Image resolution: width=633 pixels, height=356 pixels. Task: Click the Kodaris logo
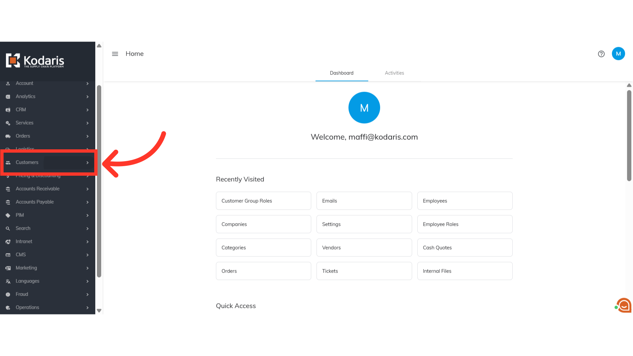tap(35, 61)
